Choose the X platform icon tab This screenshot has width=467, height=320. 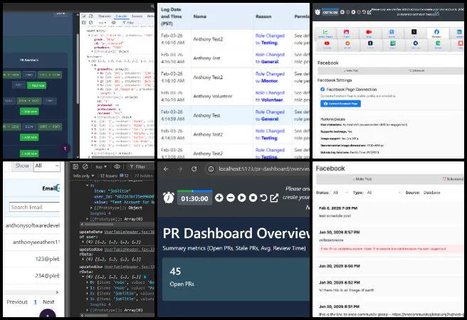pyautogui.click(x=414, y=32)
